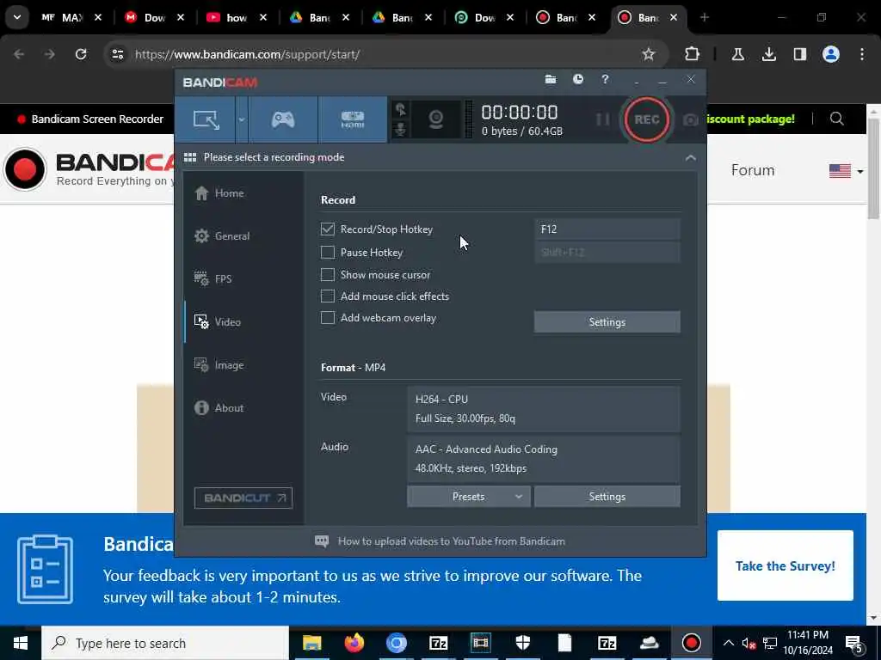Enable Add mouse click effects checkbox
881x660 pixels.
point(328,296)
